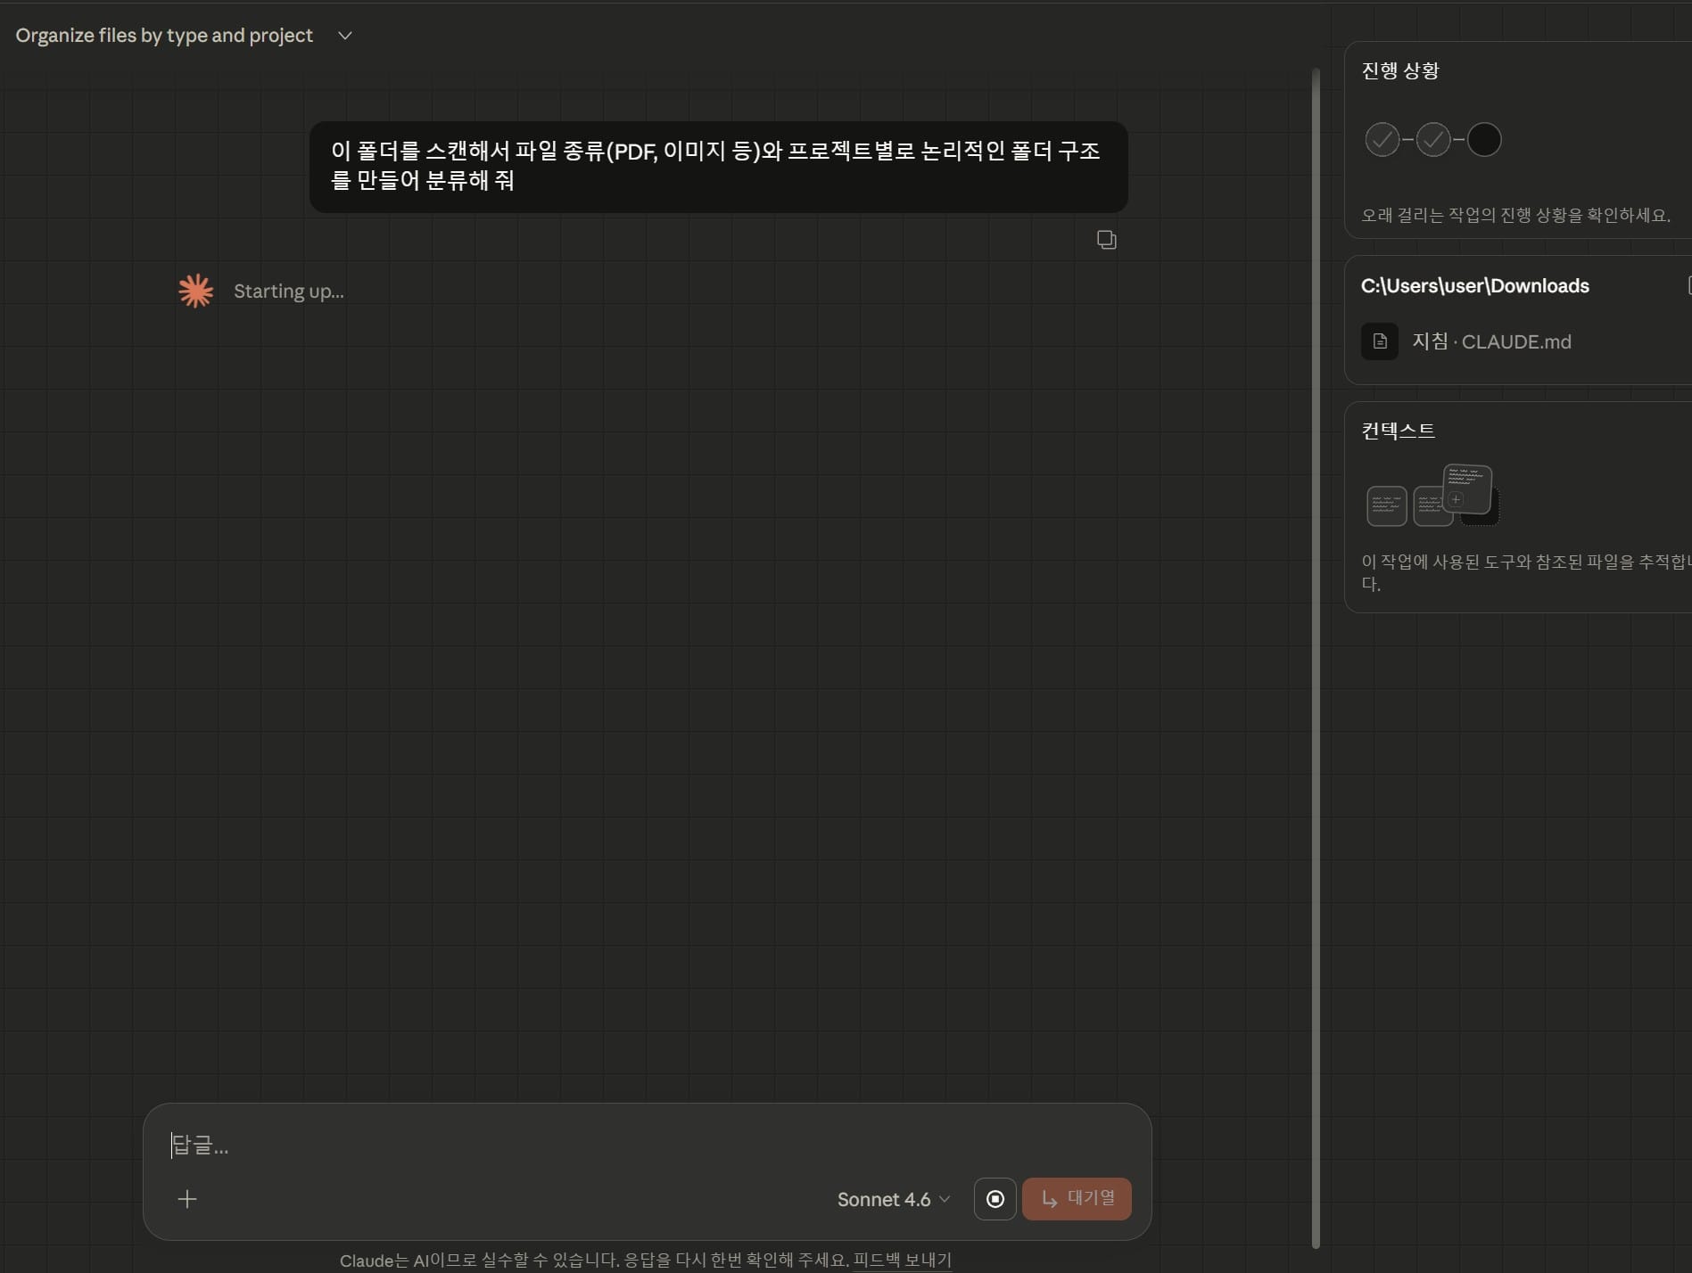Screen dimensions: 1692x1273
Task: Open the 피드백 보내기 feedback link
Action: (x=902, y=1260)
